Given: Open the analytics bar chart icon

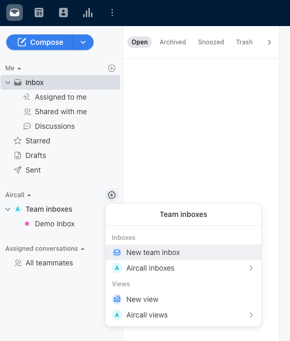Looking at the screenshot, I should click(x=88, y=13).
